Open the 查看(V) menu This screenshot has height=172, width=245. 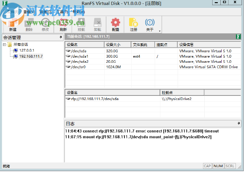[x=29, y=12]
